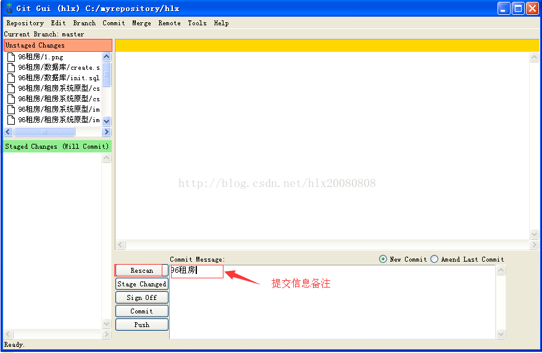
Task: Open the Commit menu
Action: click(x=114, y=23)
